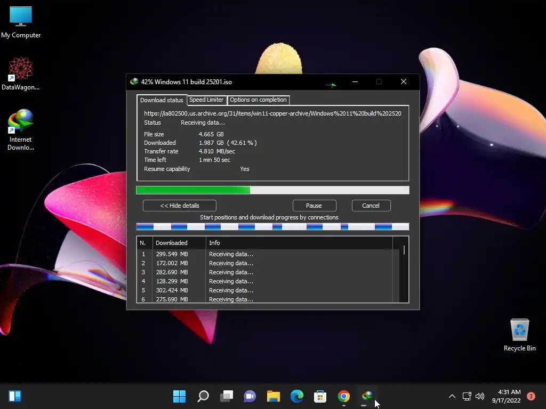The width and height of the screenshot is (546, 409).
Task: Open Internet Download Manager desktop shortcut
Action: 21,130
